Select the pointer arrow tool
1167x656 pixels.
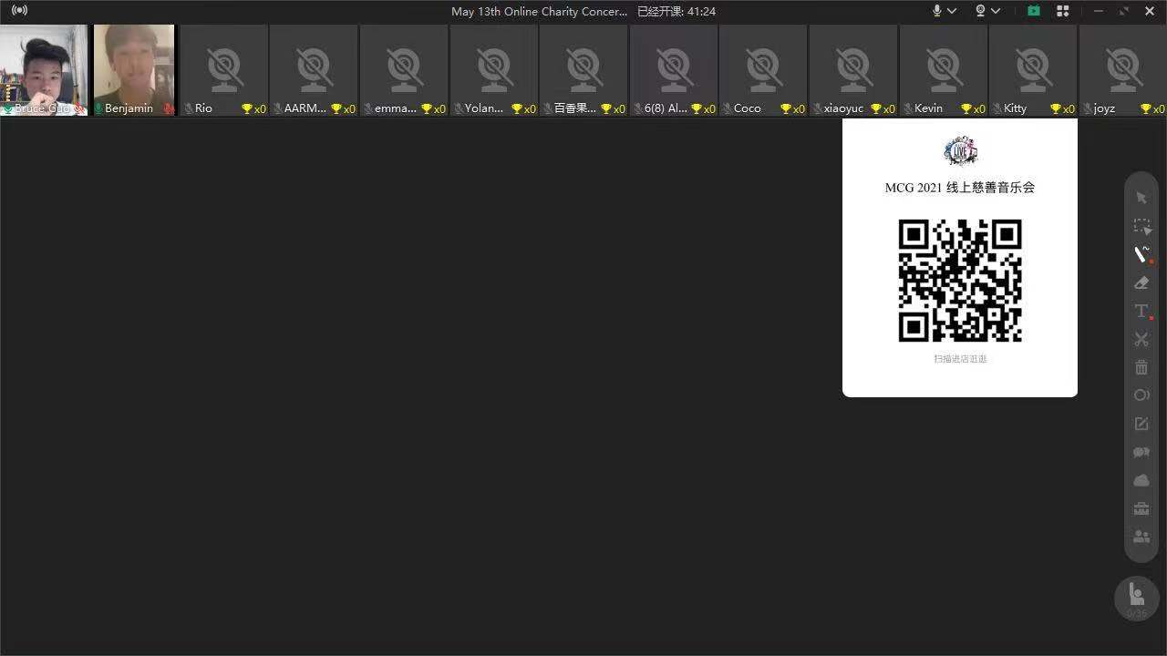1141,198
